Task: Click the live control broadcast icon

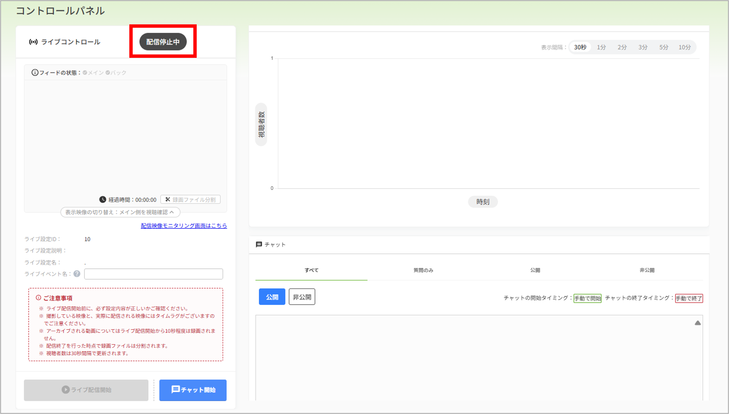Action: (x=33, y=42)
